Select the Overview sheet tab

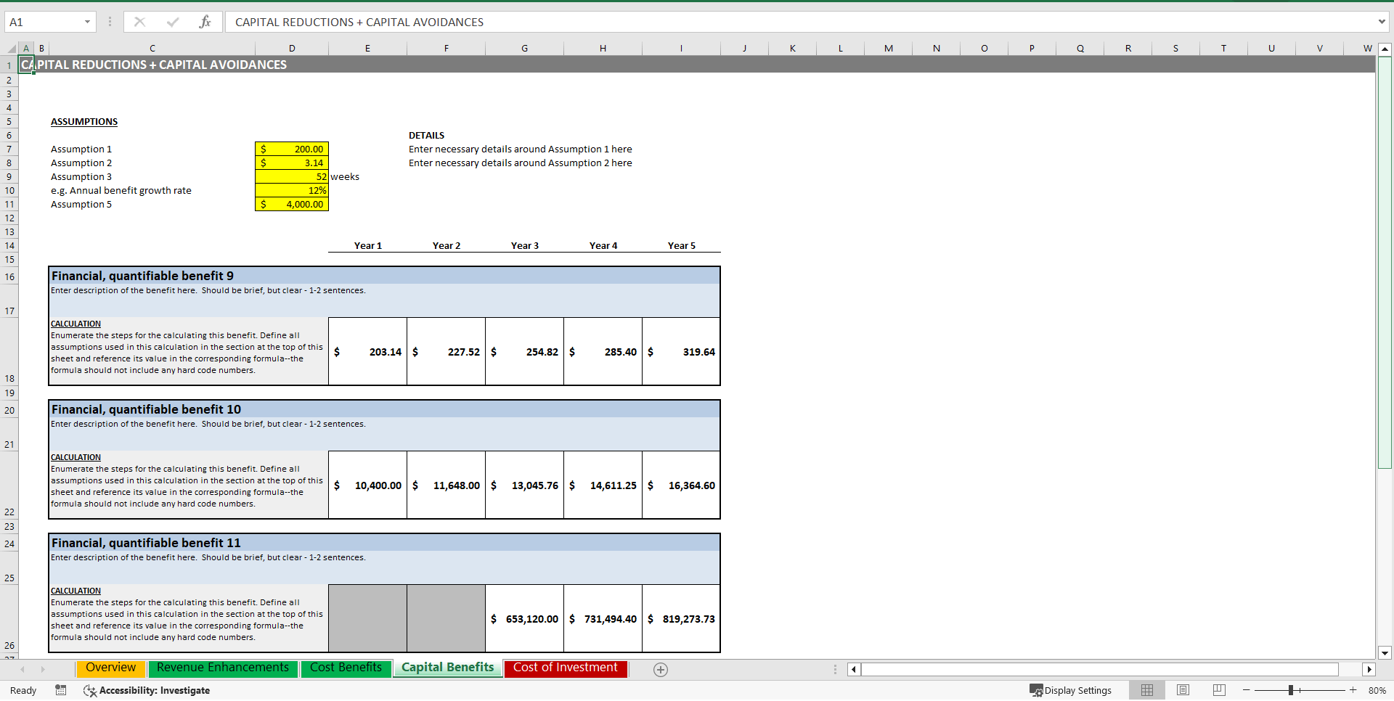pos(110,668)
